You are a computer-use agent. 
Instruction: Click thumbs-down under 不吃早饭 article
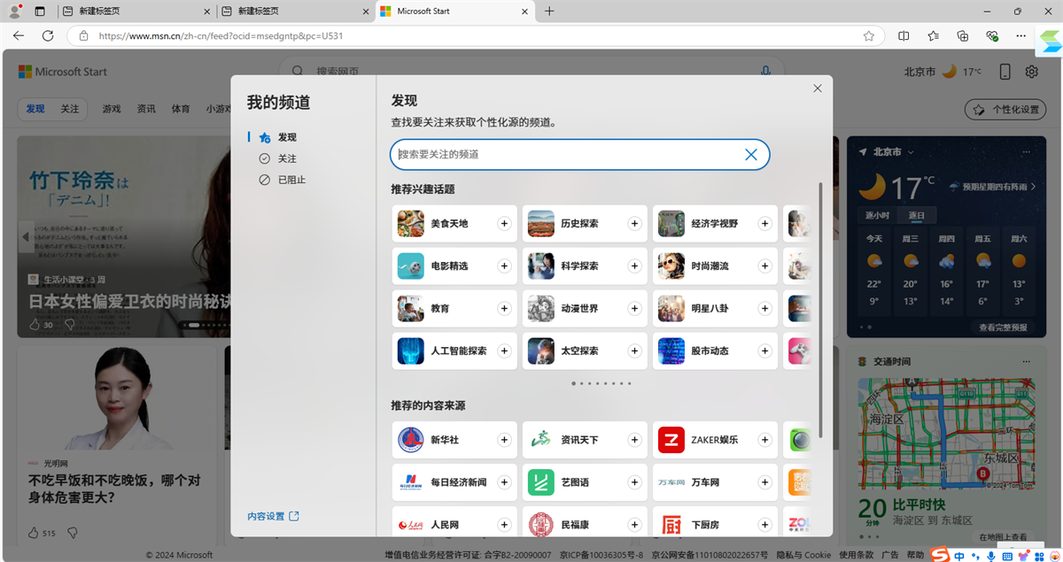73,533
